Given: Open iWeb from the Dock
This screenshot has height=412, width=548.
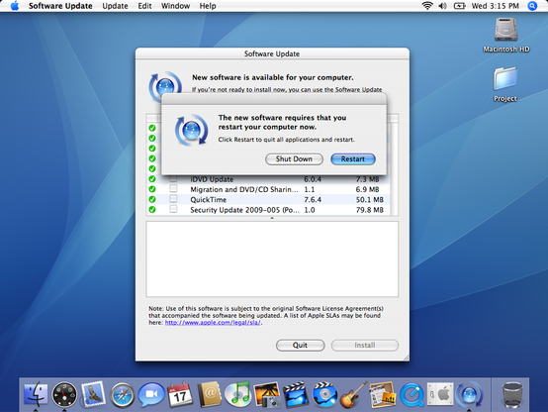Looking at the screenshot, I should point(383,395).
